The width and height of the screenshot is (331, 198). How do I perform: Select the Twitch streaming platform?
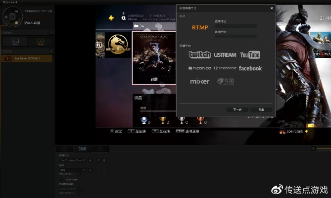point(199,54)
